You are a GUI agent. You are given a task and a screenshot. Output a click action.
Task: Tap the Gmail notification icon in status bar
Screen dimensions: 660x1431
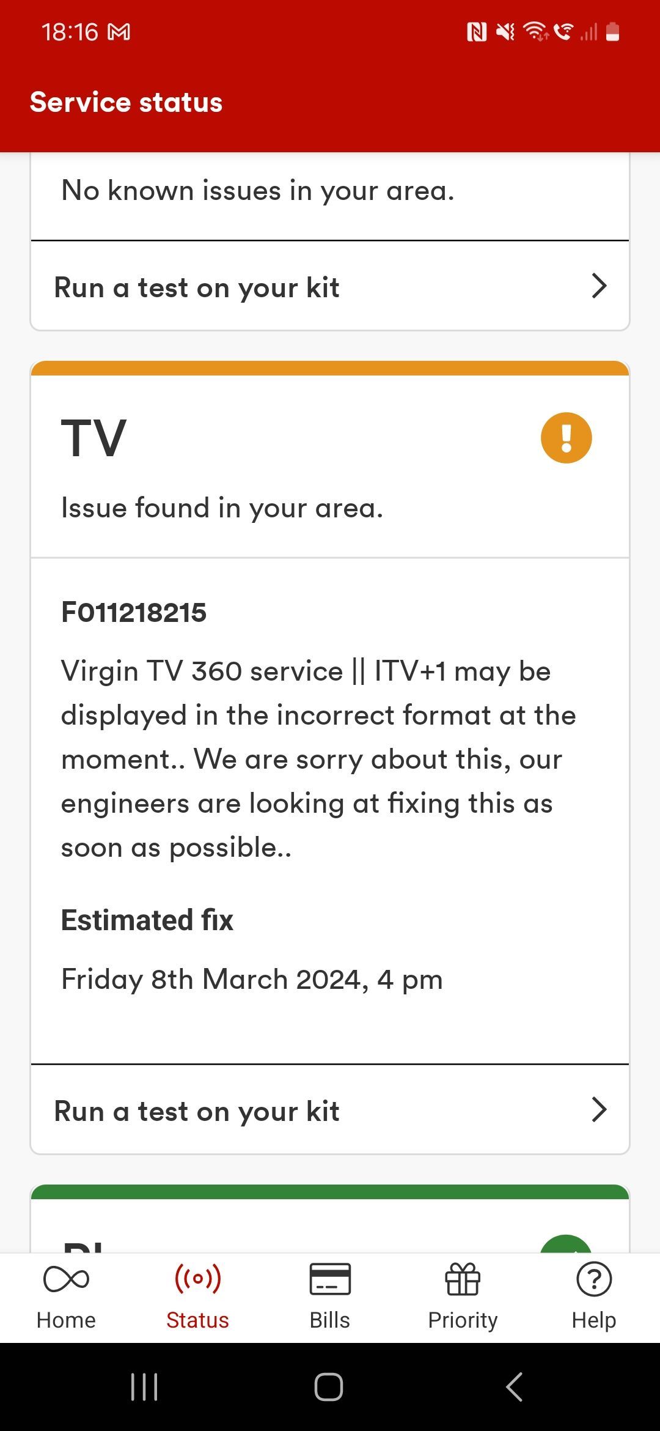[x=119, y=32]
